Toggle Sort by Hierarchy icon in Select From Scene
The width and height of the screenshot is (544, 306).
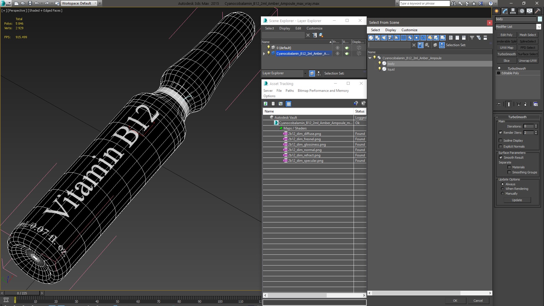(x=442, y=45)
